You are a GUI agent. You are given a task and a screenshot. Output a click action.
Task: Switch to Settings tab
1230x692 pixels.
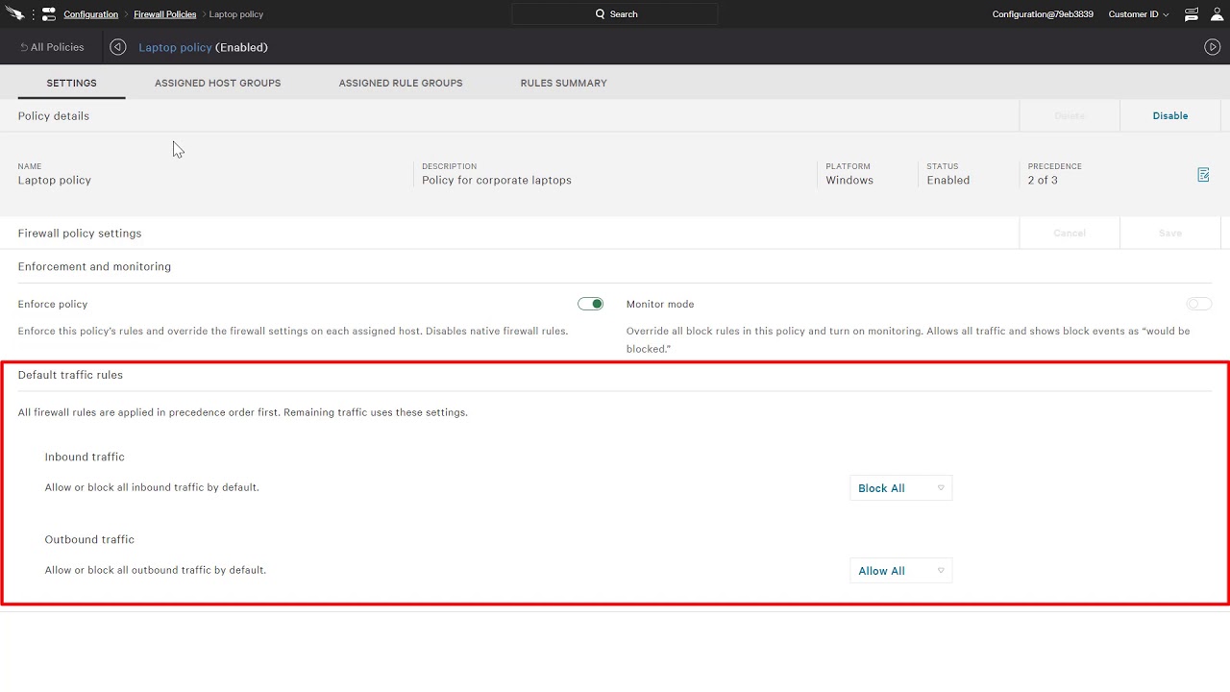[x=72, y=83]
